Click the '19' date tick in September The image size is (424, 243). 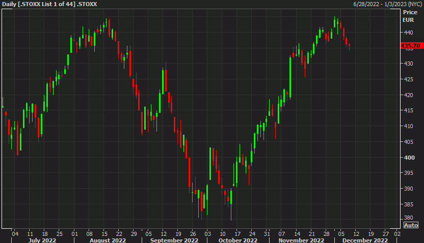point(178,234)
